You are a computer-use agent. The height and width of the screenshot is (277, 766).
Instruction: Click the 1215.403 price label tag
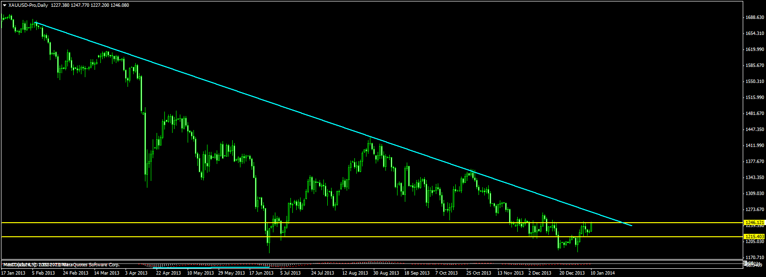[755, 236]
